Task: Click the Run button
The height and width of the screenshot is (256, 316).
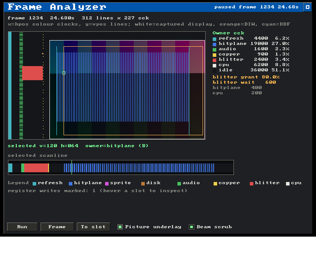Action: pos(22,227)
